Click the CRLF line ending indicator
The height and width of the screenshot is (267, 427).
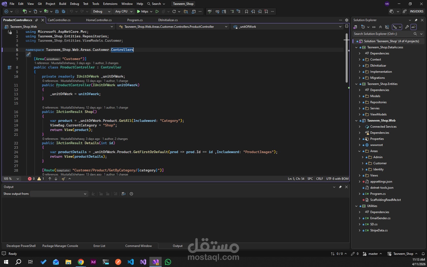pos(319,179)
